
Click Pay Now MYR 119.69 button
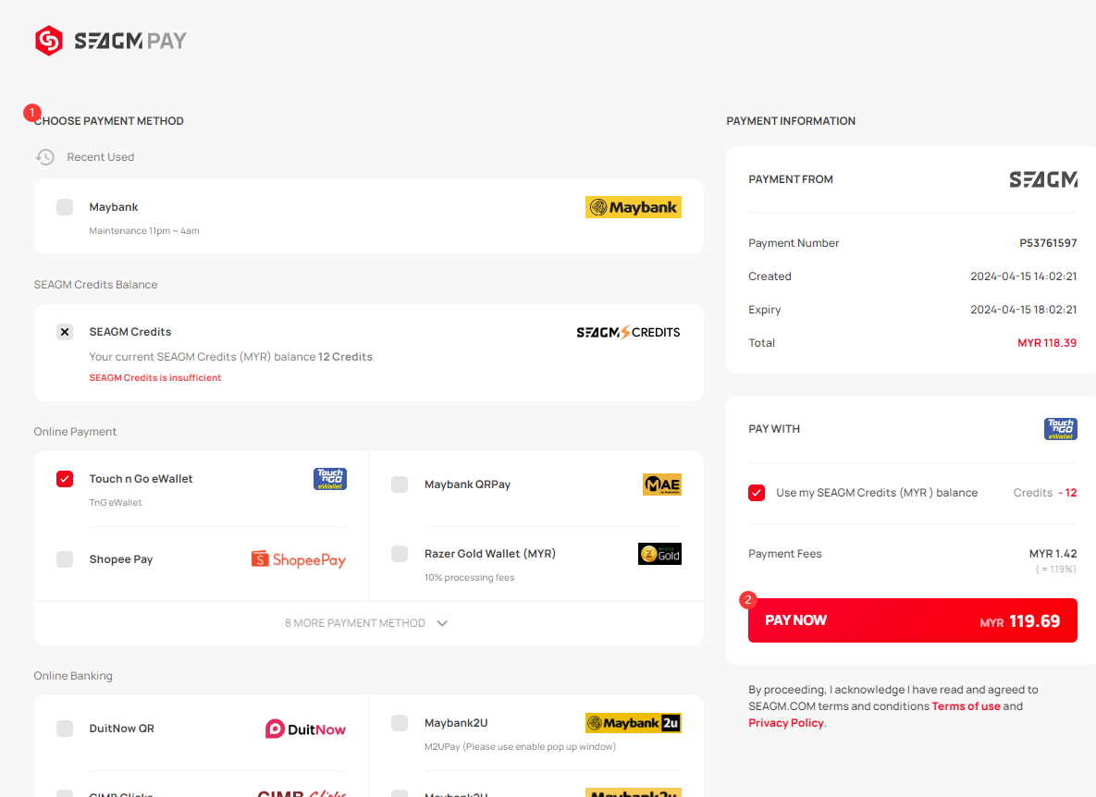(x=912, y=620)
